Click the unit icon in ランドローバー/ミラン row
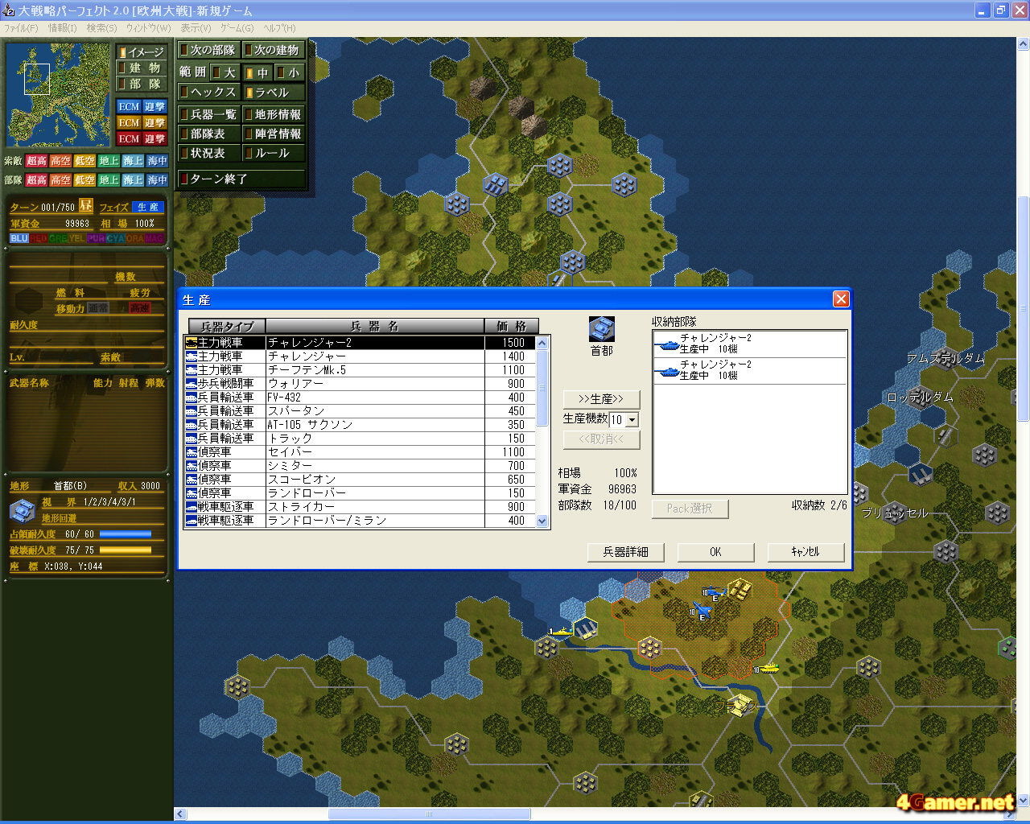Viewport: 1030px width, 824px height. pyautogui.click(x=192, y=521)
